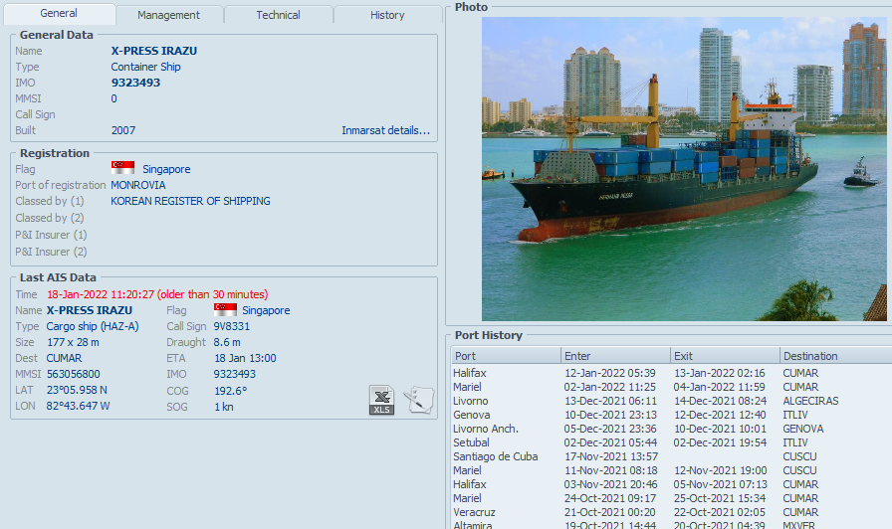892x529 pixels.
Task: Click the container ship photo
Action: pyautogui.click(x=684, y=169)
